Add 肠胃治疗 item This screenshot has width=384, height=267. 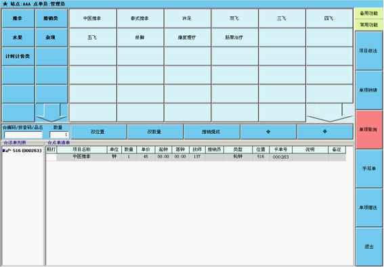pyautogui.click(x=235, y=37)
